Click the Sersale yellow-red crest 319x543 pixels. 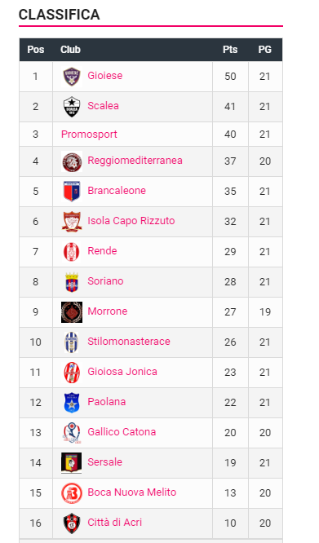(71, 463)
